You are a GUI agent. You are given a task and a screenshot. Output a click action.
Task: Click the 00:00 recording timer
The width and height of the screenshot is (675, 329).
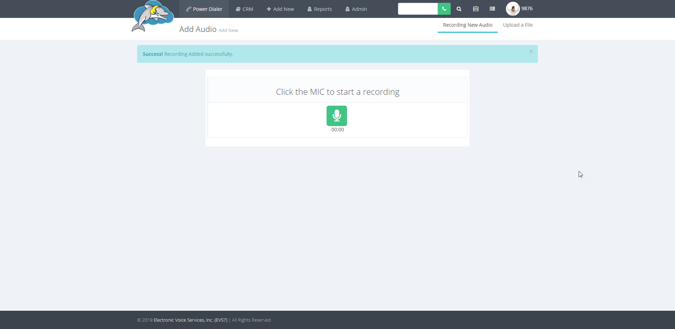337,130
